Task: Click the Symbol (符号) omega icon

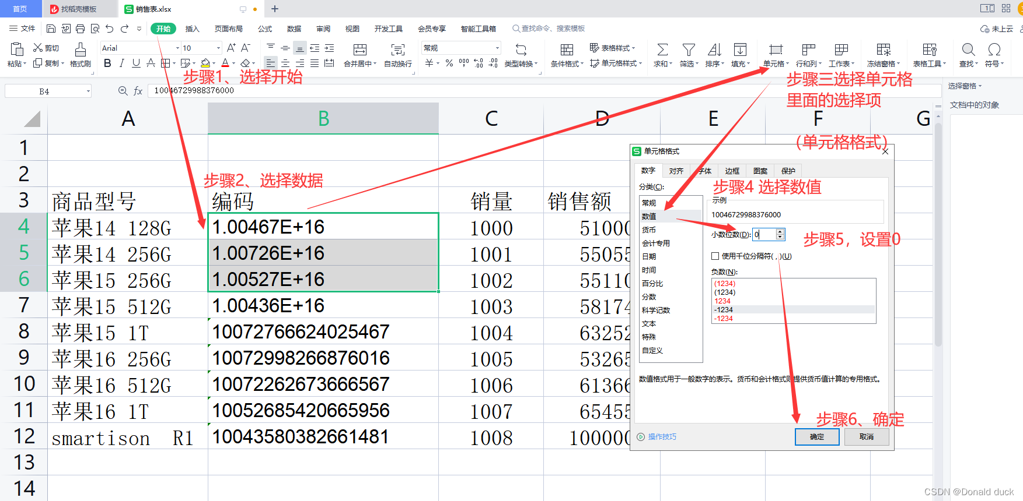Action: coord(994,50)
